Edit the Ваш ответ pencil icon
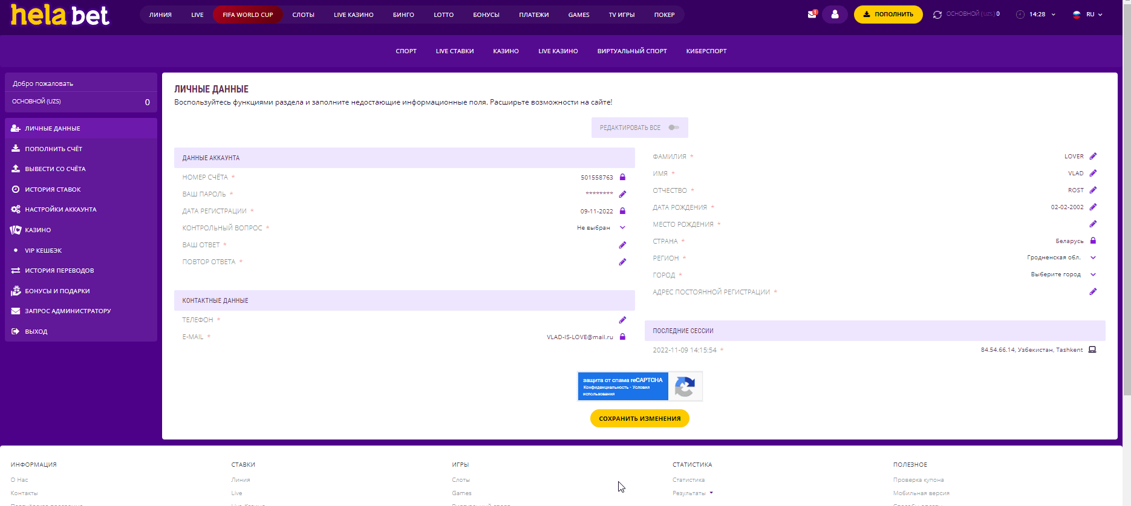1131x506 pixels. point(622,245)
